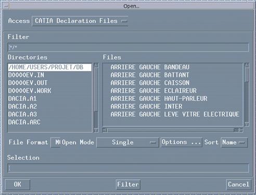Open the Sort Name dropdown

(234, 143)
